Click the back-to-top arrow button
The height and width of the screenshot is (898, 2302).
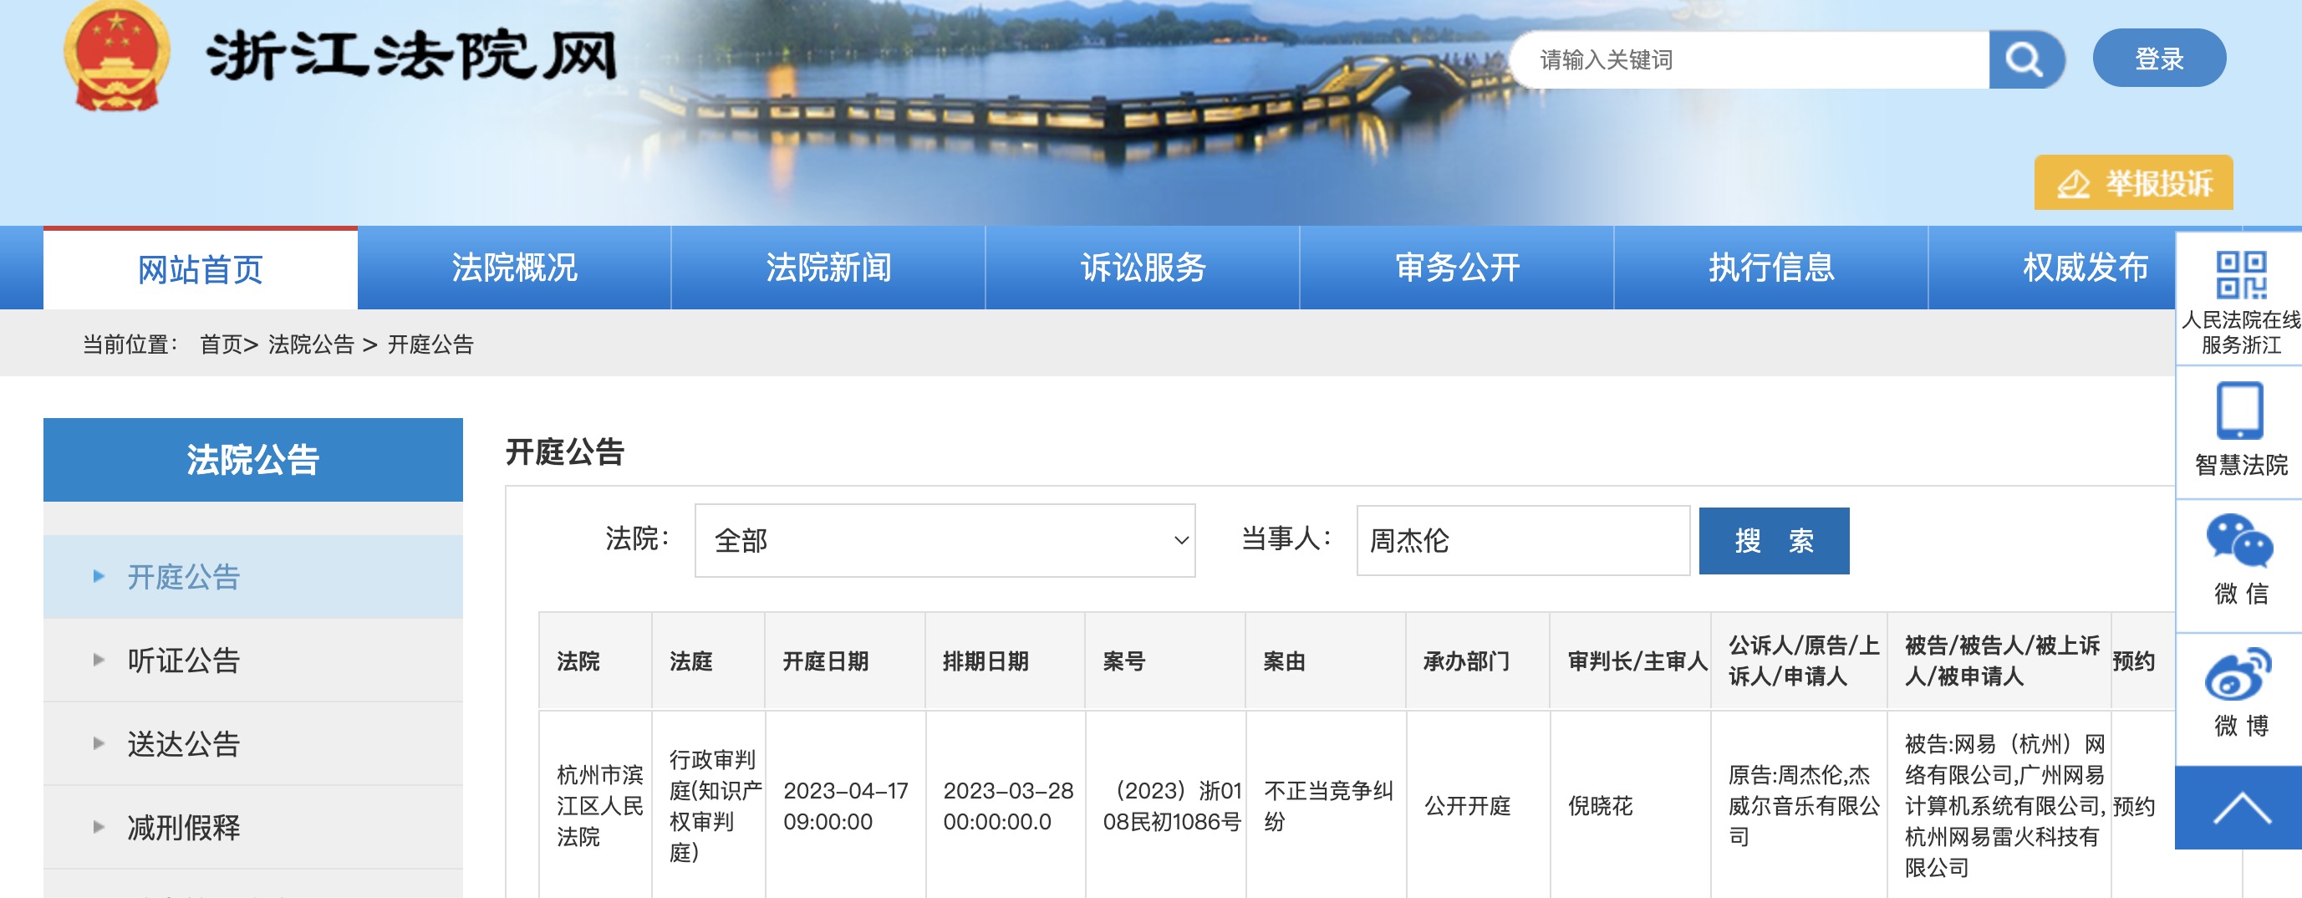pyautogui.click(x=2238, y=808)
